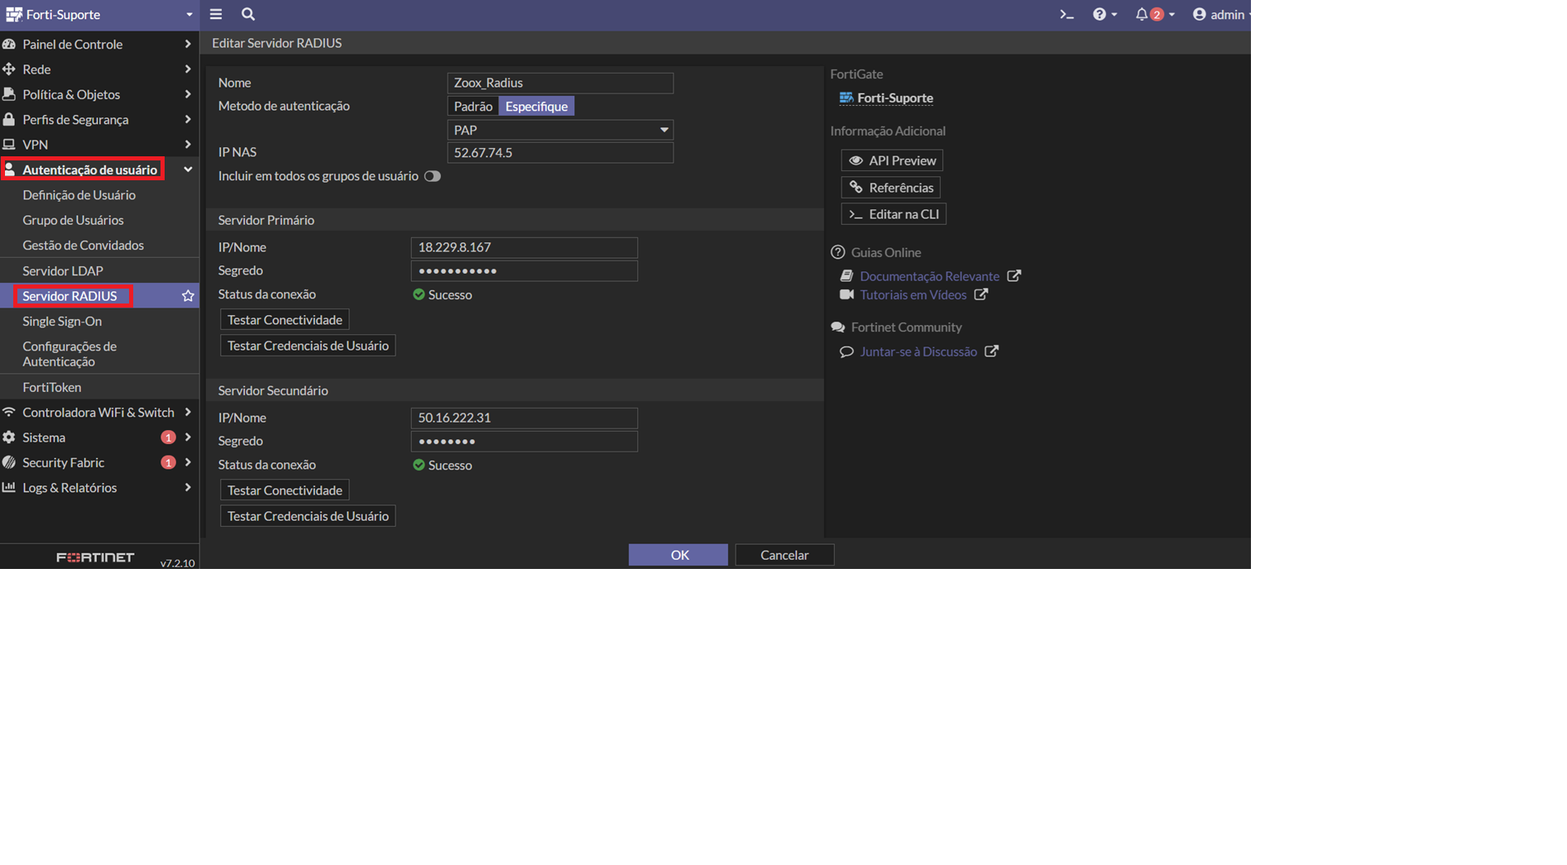Test primary server Testar Credenciais de Usuário

(x=308, y=346)
